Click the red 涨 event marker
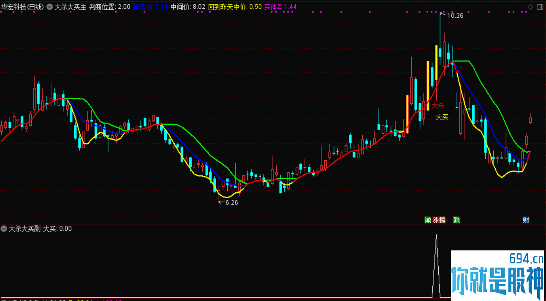The width and height of the screenshot is (546, 301). 435,220
